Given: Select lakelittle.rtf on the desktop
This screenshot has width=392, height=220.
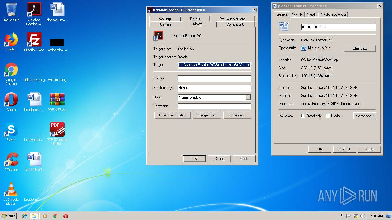Looking at the screenshot, I should pos(34,162).
